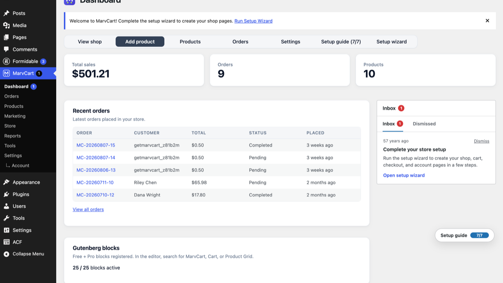
Task: Click the Dana Wright customer cell
Action: coord(147,195)
